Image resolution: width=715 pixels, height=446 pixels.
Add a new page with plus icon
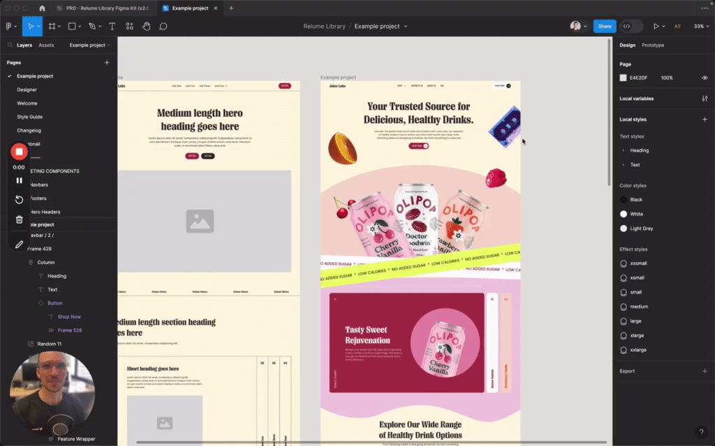pyautogui.click(x=107, y=63)
